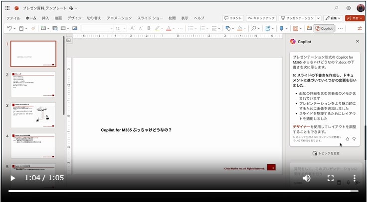Click the New Slide icon
The height and width of the screenshot is (202, 368).
(43, 28)
